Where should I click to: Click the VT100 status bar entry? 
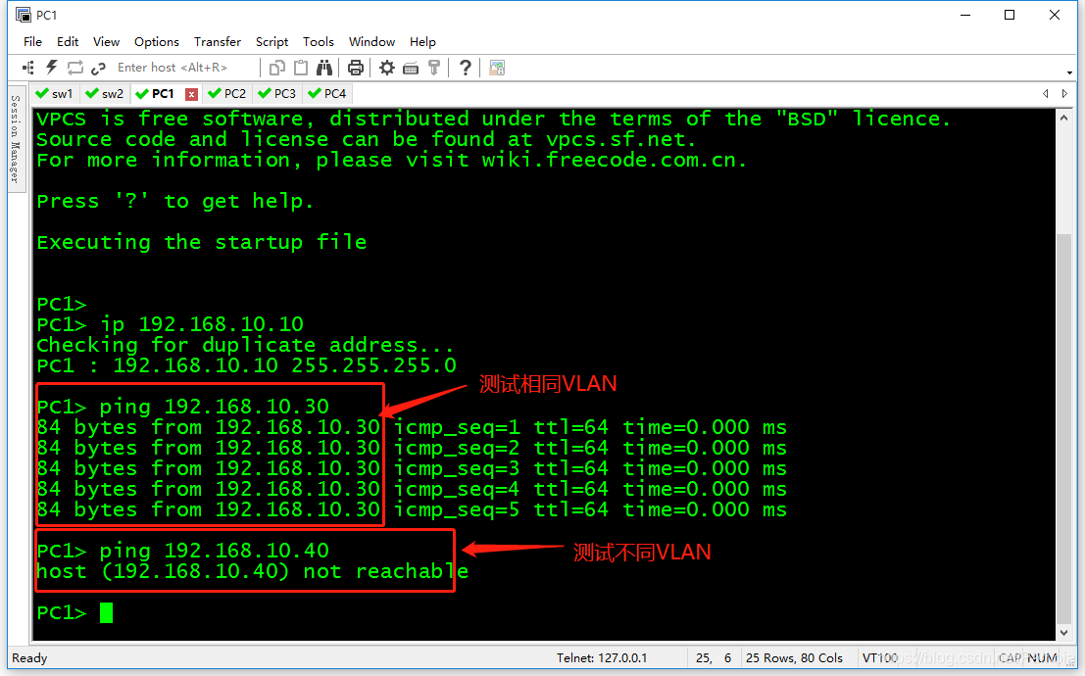click(x=879, y=658)
